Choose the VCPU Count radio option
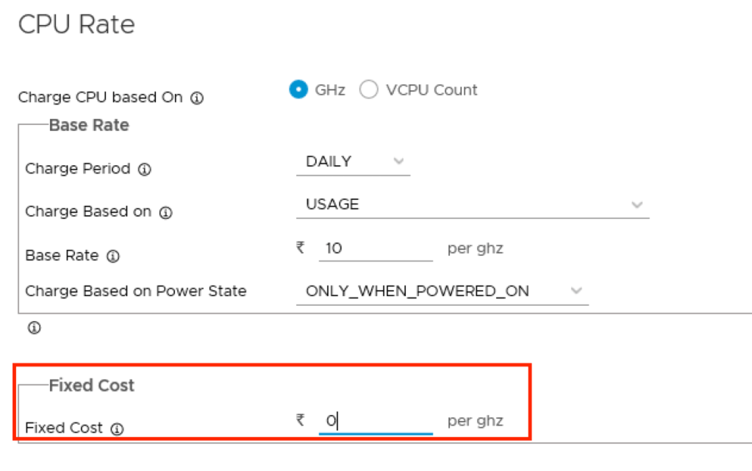 point(368,90)
